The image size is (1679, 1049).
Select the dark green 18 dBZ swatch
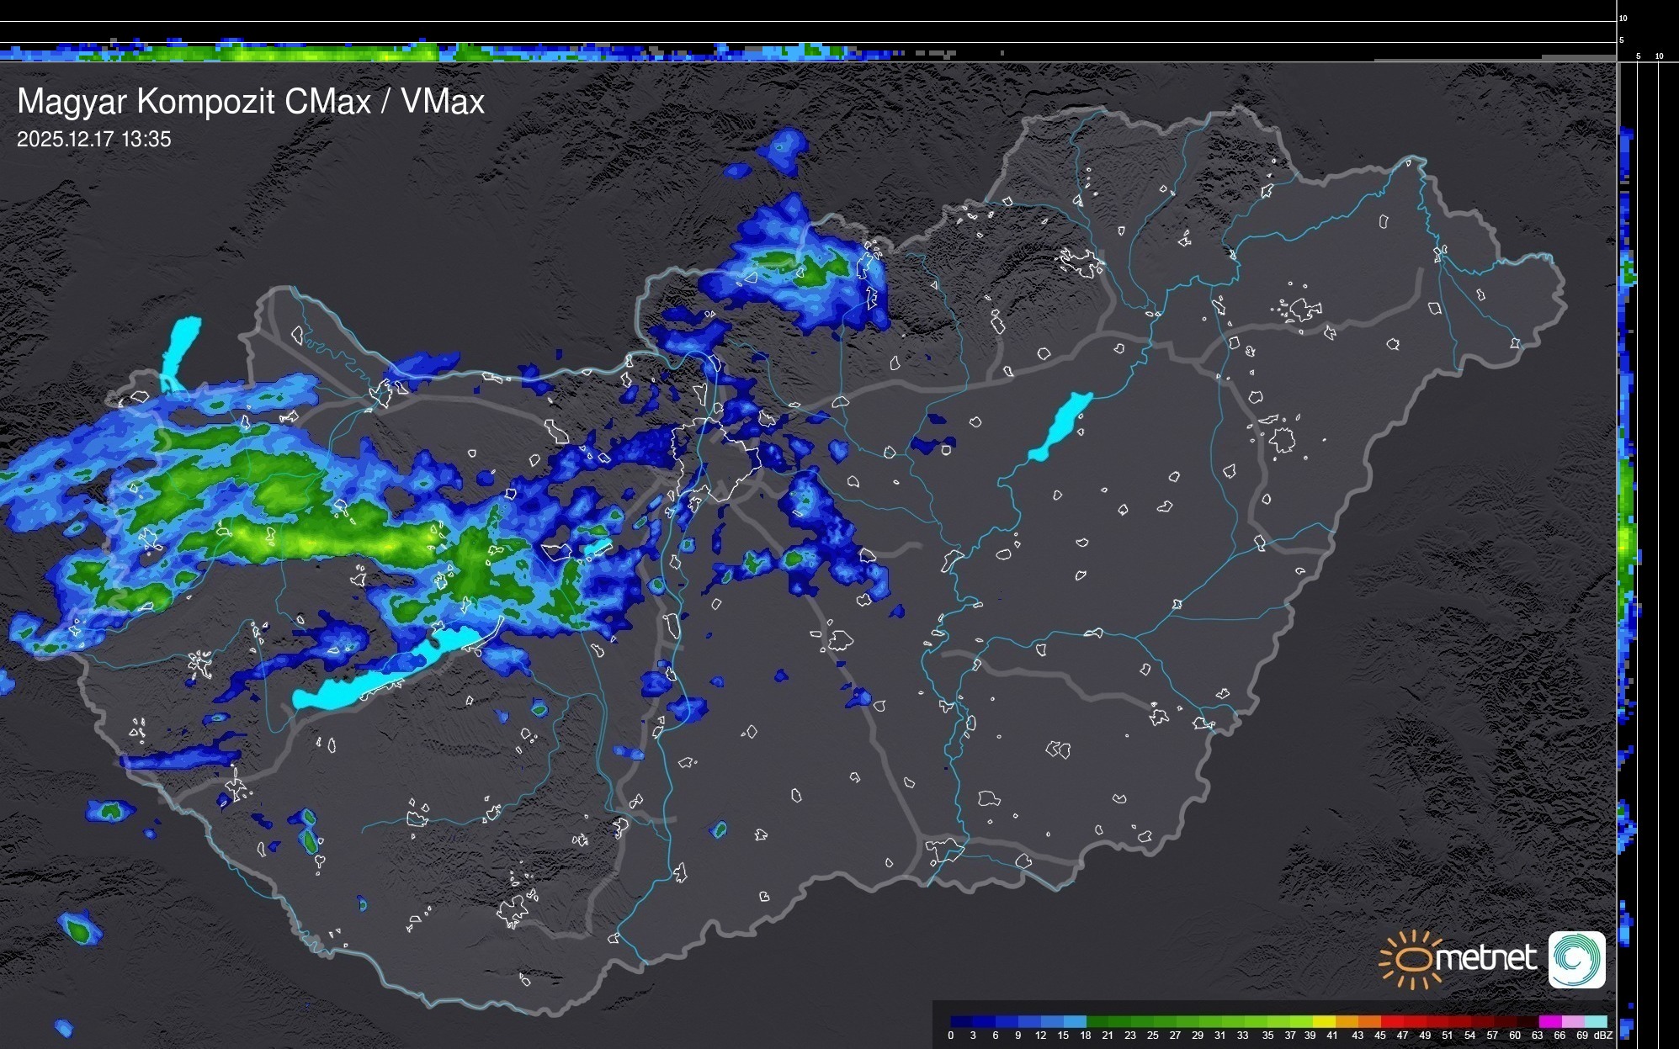(1097, 1022)
